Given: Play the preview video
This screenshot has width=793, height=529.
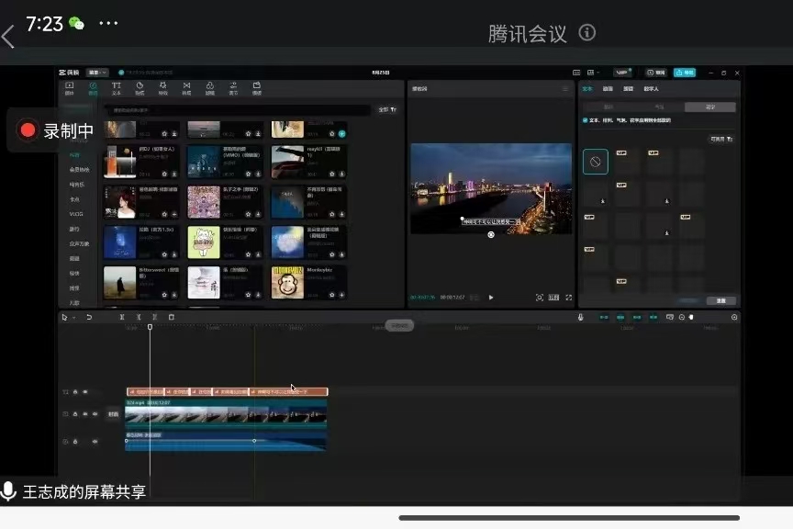Looking at the screenshot, I should [x=491, y=298].
